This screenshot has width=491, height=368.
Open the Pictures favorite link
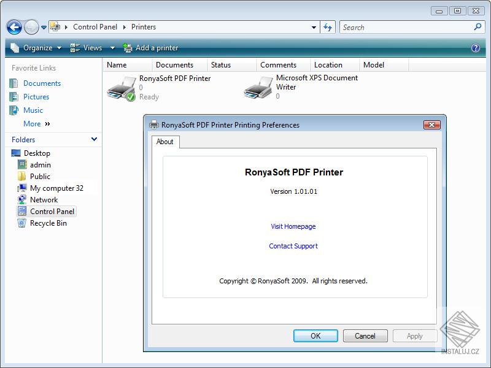pyautogui.click(x=36, y=97)
